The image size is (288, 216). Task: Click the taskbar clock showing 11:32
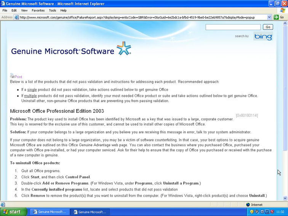click(x=280, y=212)
